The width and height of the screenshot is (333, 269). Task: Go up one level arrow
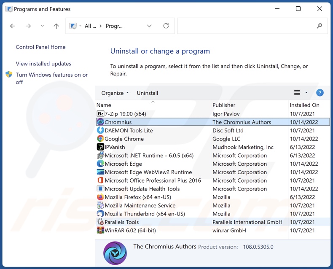(x=56, y=26)
